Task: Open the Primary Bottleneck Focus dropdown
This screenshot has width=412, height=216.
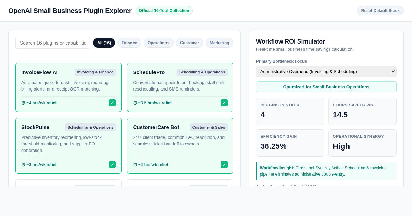Action: (326, 71)
